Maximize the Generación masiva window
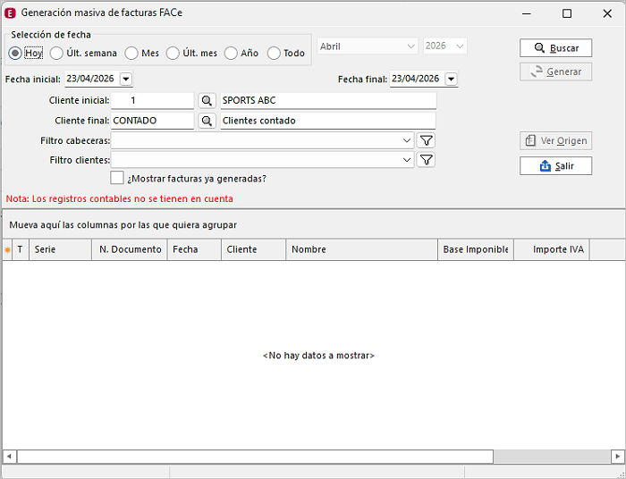 [566, 13]
